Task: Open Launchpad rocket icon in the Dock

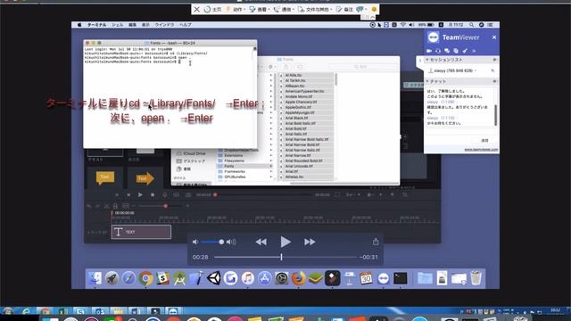Action: pos(112,278)
